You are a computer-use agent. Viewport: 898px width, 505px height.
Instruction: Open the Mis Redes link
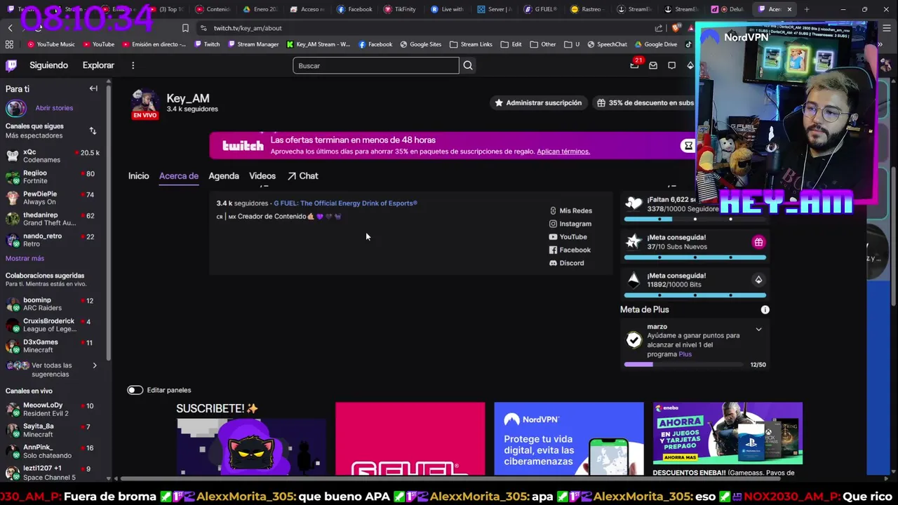click(570, 210)
